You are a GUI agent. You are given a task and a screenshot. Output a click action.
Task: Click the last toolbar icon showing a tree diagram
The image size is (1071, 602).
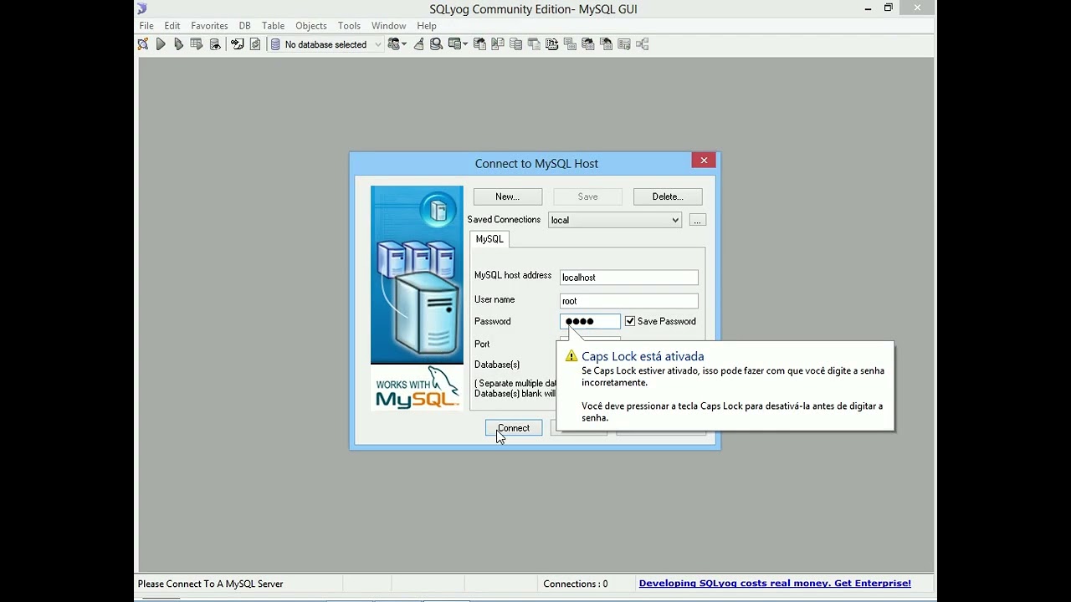tap(642, 44)
